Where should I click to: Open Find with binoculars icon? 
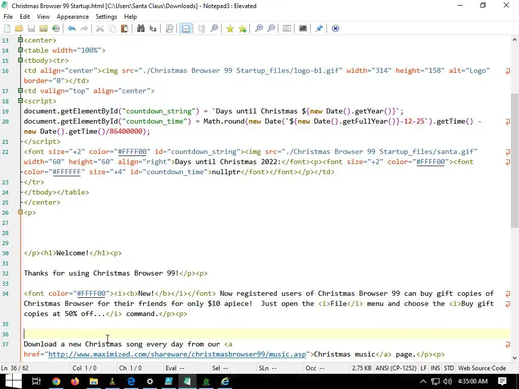pos(141,28)
